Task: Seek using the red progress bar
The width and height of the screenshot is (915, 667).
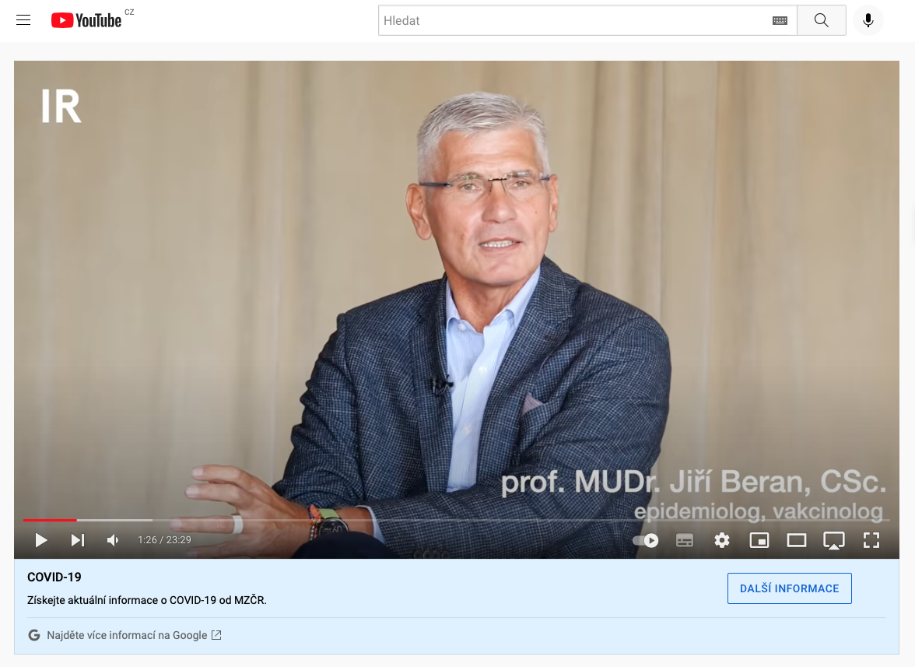Action: [49, 520]
